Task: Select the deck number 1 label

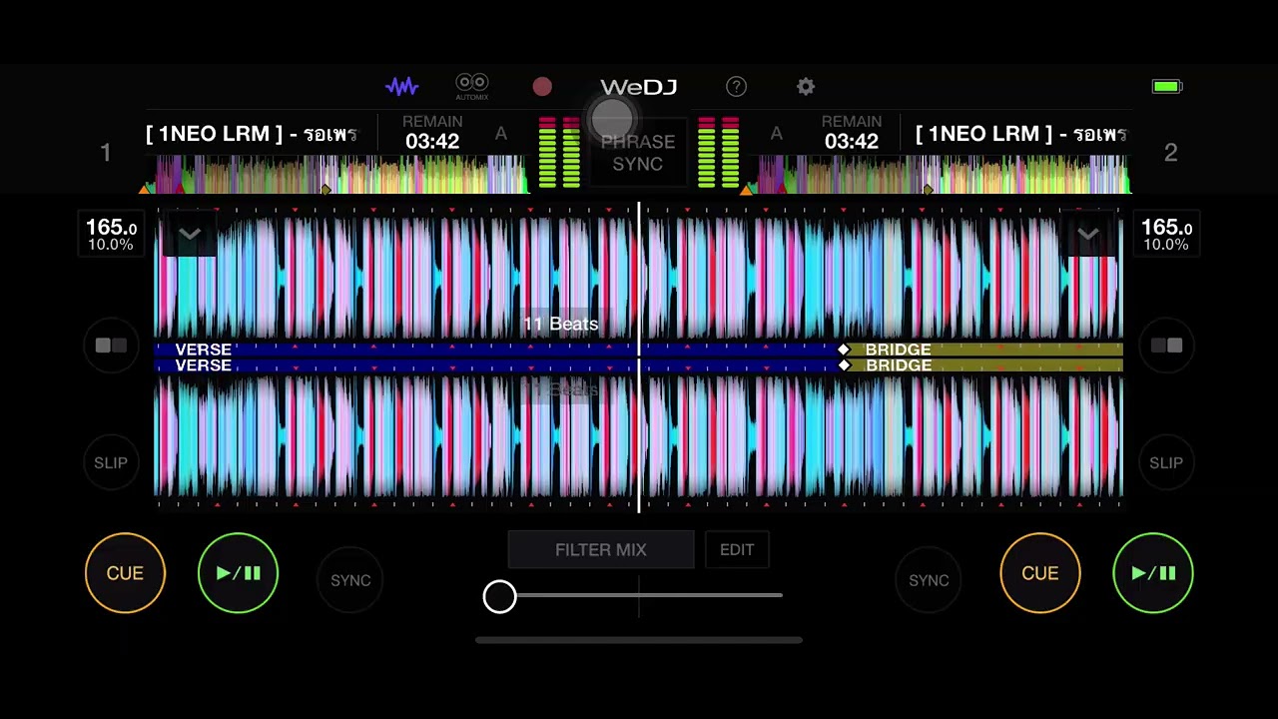Action: point(106,153)
